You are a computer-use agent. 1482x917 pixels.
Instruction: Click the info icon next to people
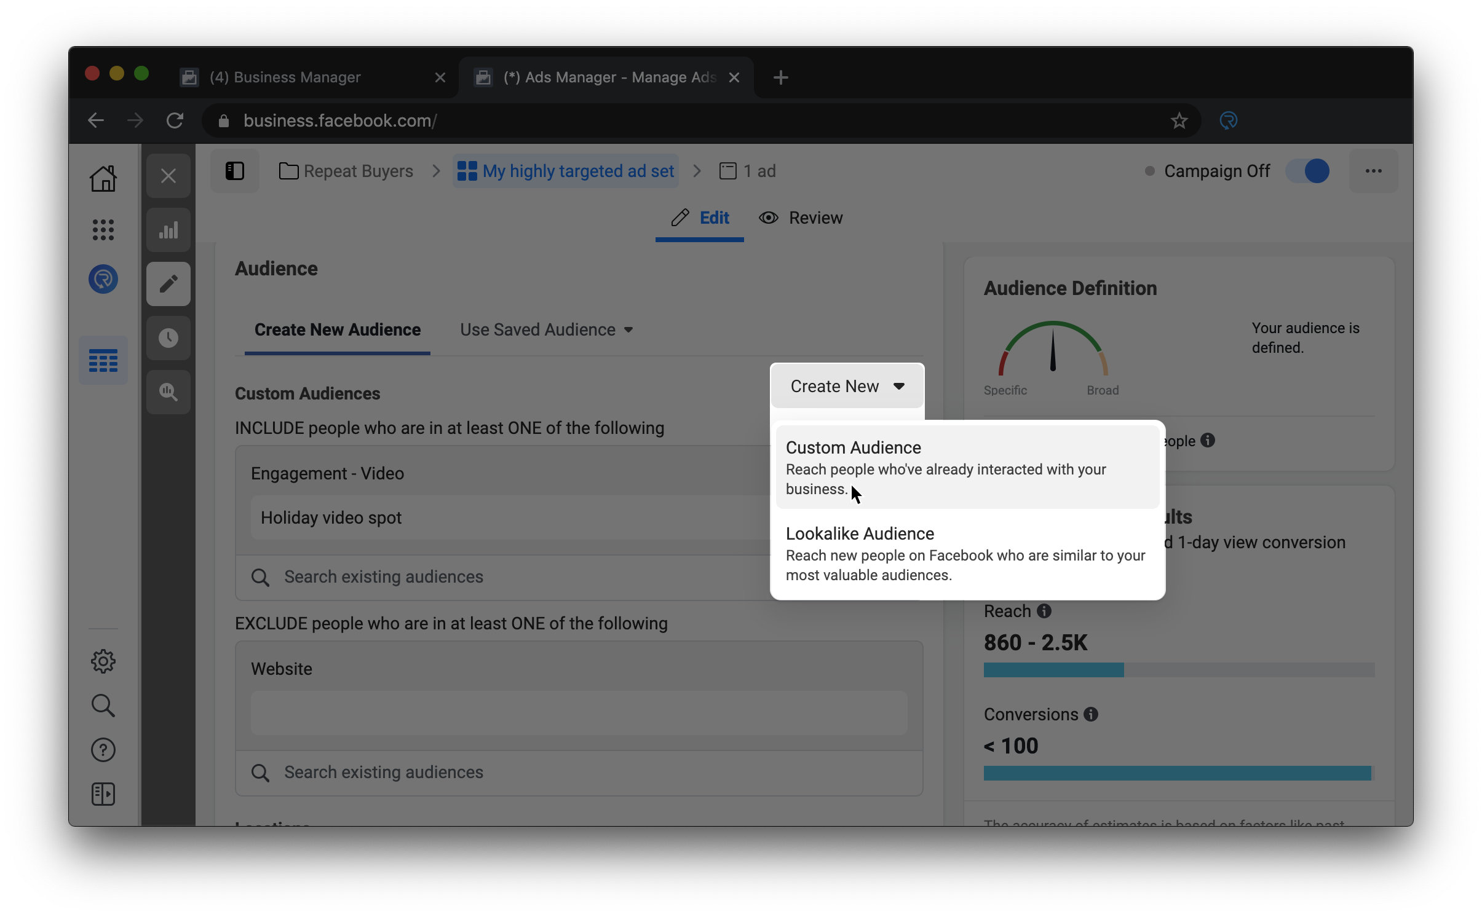tap(1208, 441)
